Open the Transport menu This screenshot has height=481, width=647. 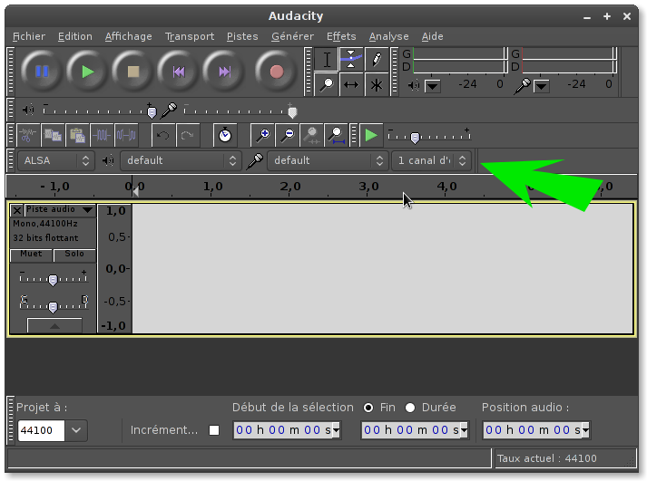tap(190, 36)
